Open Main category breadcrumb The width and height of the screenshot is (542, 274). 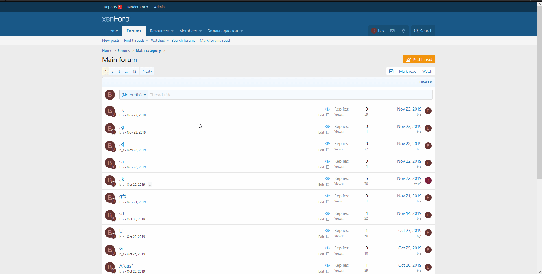tap(148, 51)
